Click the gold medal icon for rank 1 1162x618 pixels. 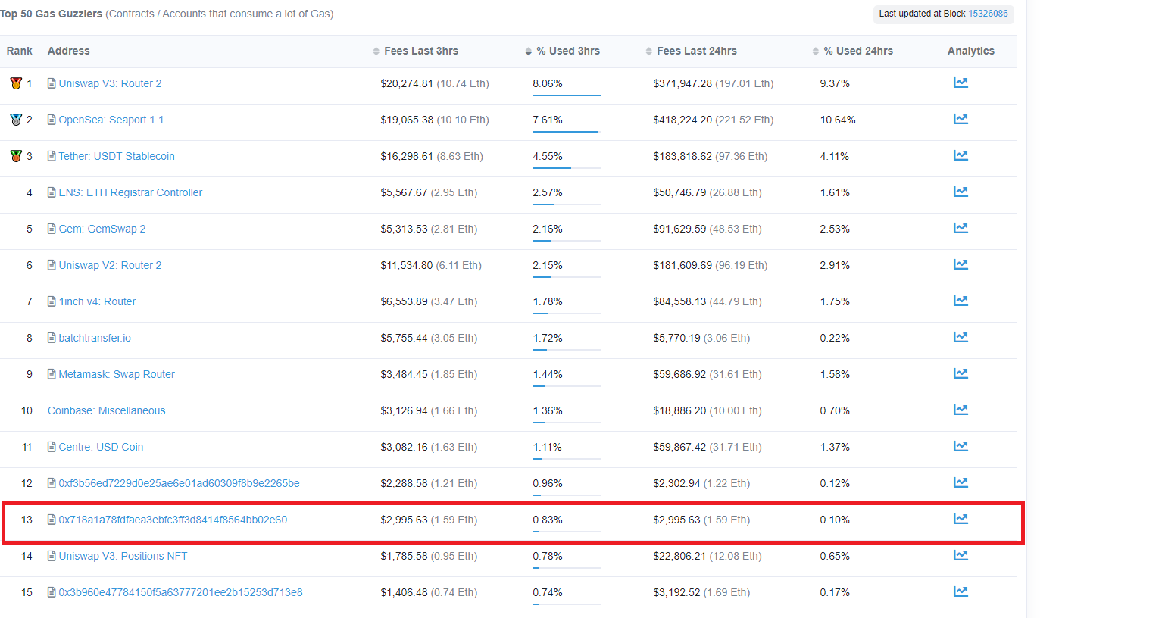click(16, 83)
